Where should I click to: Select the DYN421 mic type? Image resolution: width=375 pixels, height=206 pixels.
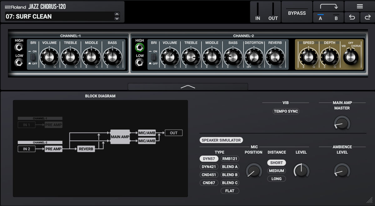coord(209,167)
